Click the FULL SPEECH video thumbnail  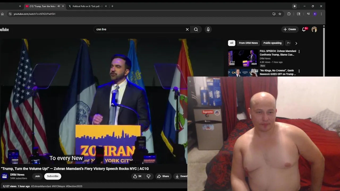[x=243, y=58]
